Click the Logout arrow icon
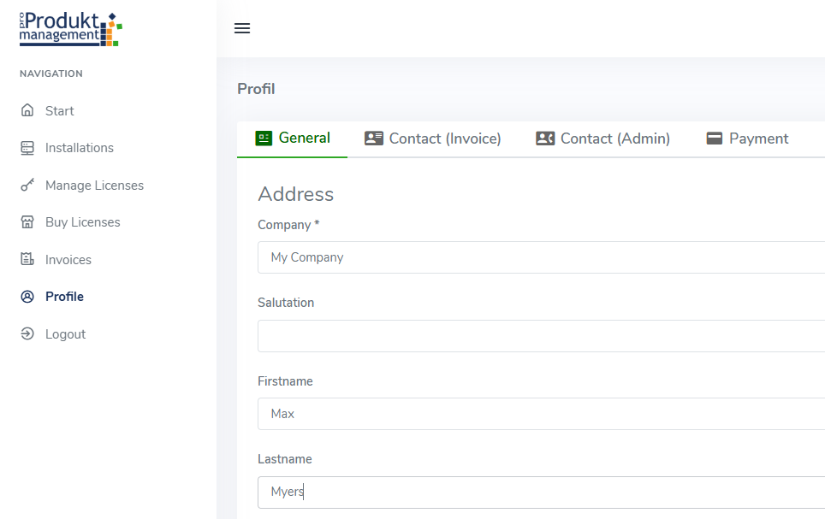The height and width of the screenshot is (519, 825). [27, 334]
